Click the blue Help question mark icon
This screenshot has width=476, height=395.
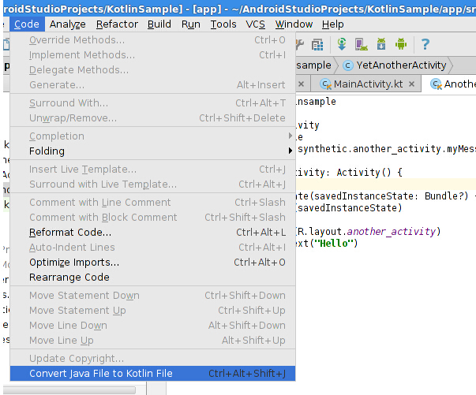pos(425,44)
